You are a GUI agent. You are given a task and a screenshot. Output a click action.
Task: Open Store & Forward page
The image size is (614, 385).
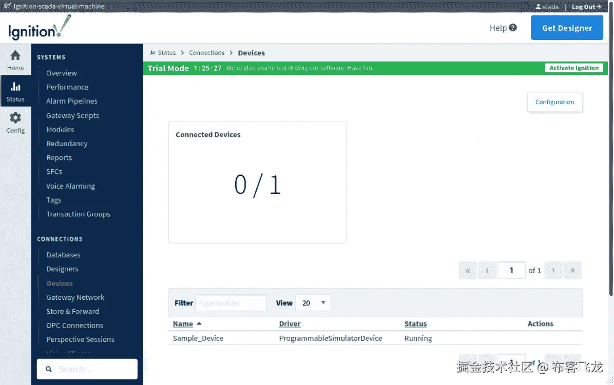click(x=72, y=312)
